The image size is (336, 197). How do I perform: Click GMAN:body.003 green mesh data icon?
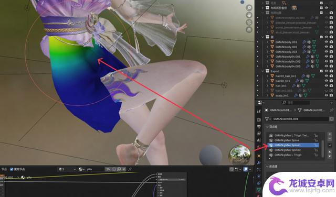pyautogui.click(x=314, y=51)
